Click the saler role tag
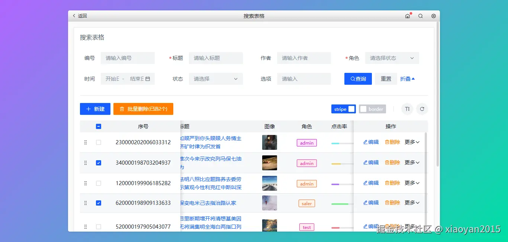This screenshot has width=508, height=242. tap(307, 203)
